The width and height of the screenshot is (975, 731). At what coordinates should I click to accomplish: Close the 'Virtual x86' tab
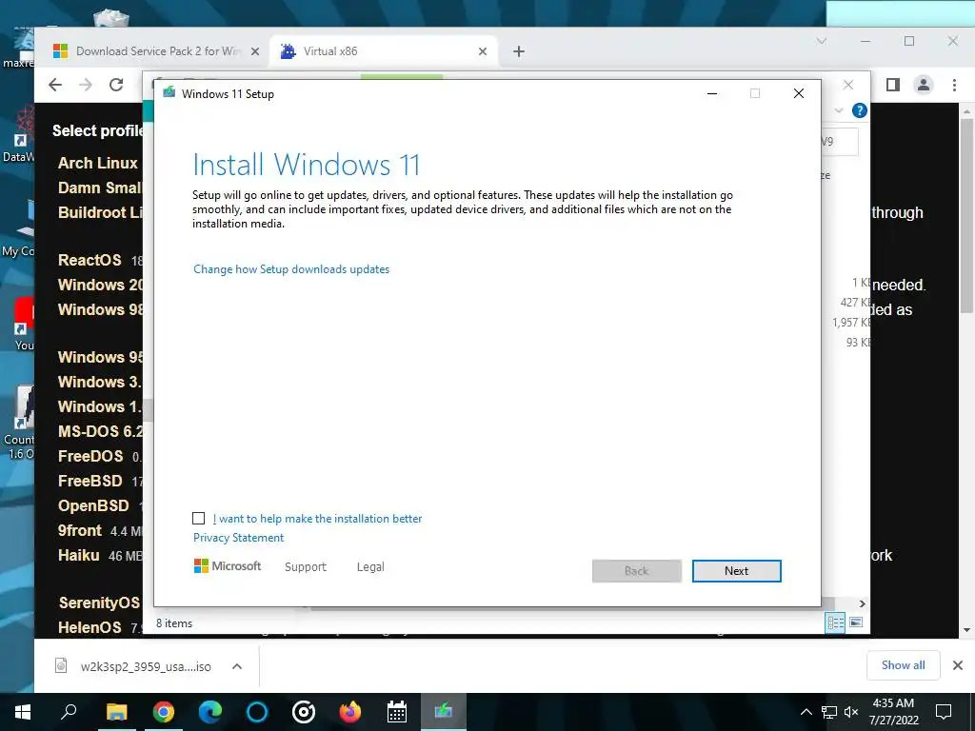tap(483, 51)
